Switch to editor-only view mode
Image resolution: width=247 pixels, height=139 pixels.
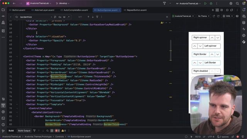213,10
